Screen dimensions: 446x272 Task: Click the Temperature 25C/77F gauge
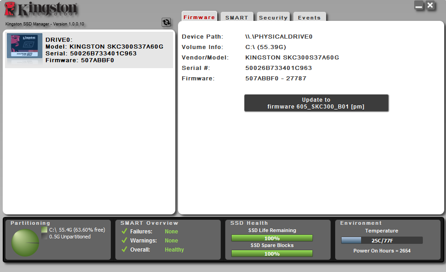[382, 240]
